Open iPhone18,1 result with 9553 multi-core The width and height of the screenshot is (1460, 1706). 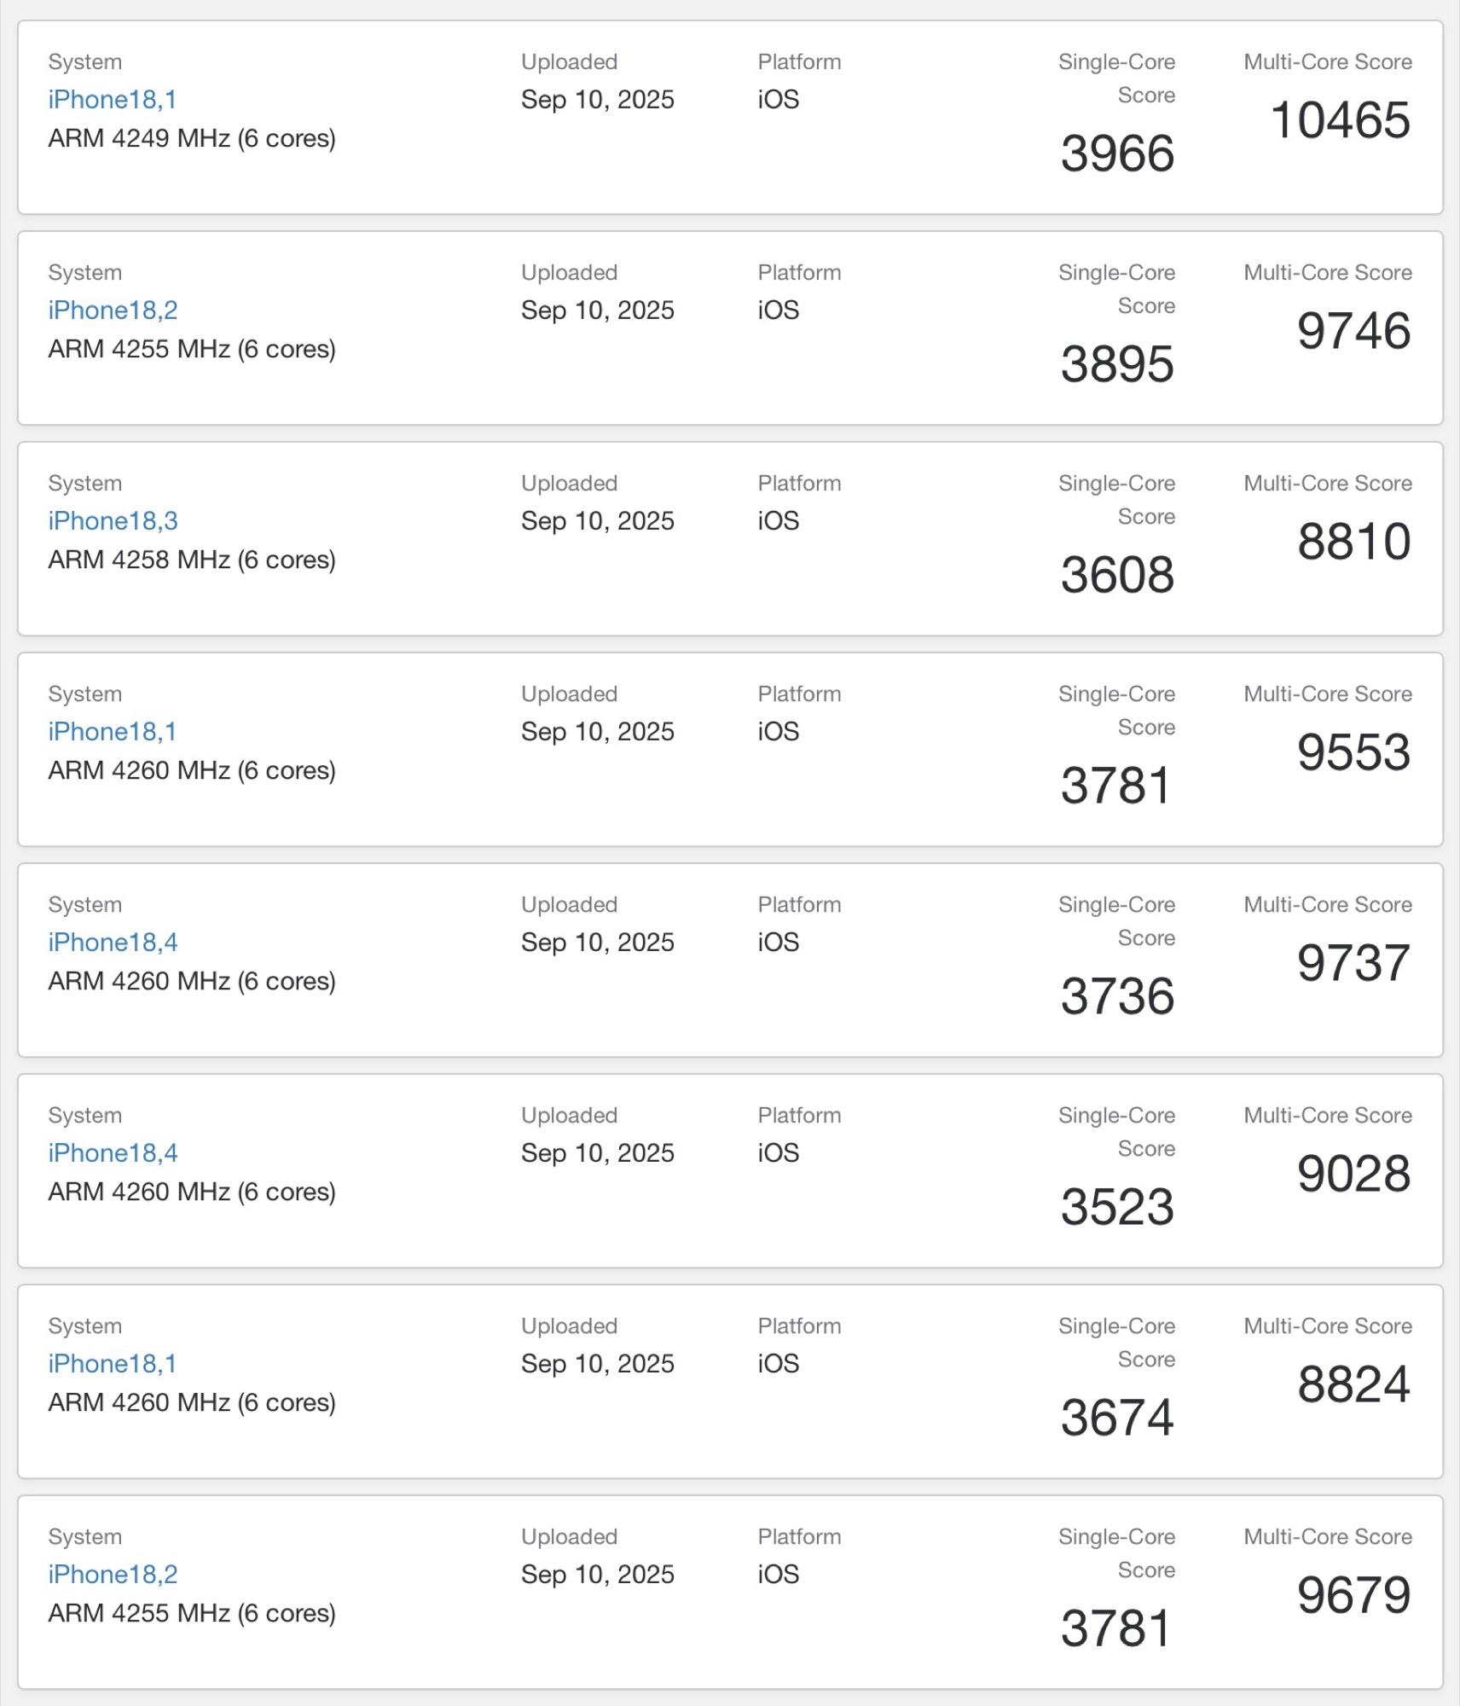[x=112, y=732]
